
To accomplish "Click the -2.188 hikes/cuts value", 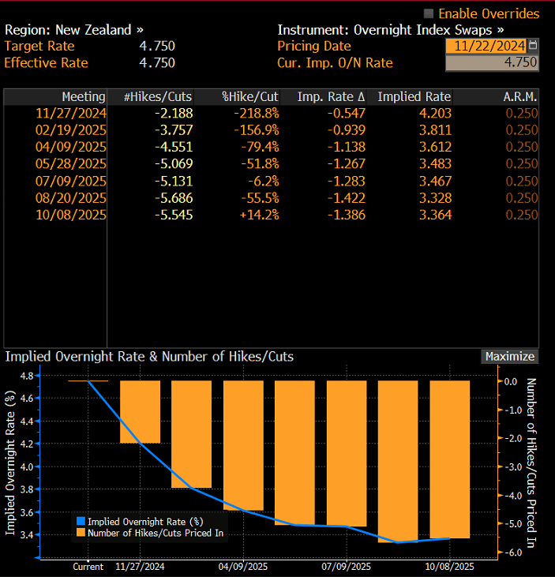I will pyautogui.click(x=174, y=113).
